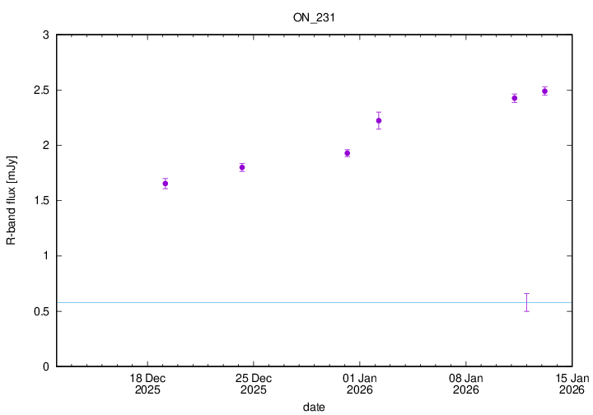Select the y-axis value 2.5 label
Image resolution: width=593 pixels, height=415 pixels.
40,90
